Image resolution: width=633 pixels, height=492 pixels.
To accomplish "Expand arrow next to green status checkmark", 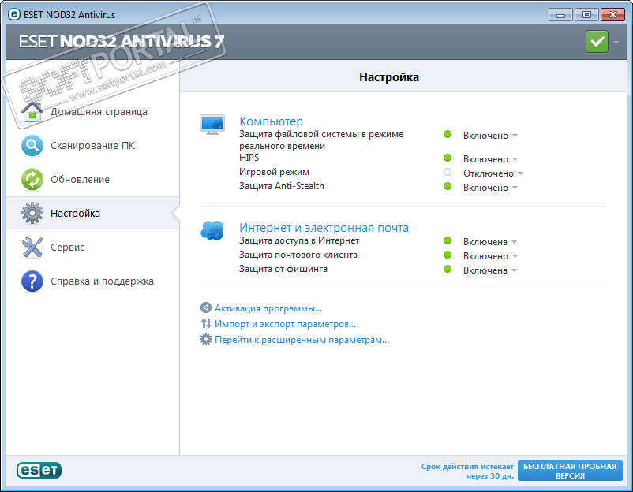I will tap(616, 42).
